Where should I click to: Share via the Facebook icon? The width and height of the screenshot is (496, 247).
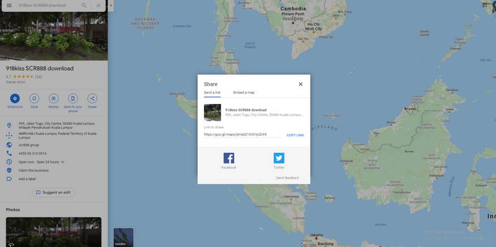click(229, 158)
